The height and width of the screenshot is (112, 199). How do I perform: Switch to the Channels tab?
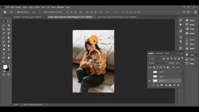tap(159, 53)
